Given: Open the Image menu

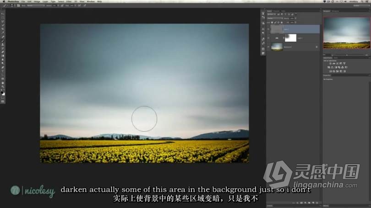Looking at the screenshot, I should click(x=37, y=1).
